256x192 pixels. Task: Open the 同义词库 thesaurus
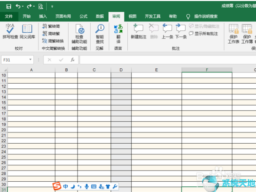coord(27,31)
